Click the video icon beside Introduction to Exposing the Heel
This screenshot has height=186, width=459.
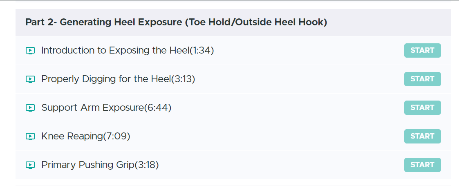coord(30,51)
